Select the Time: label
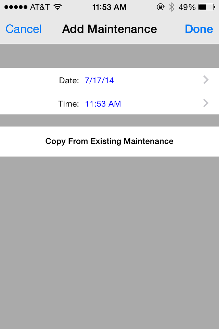This screenshot has height=329, width=219. coord(68,104)
